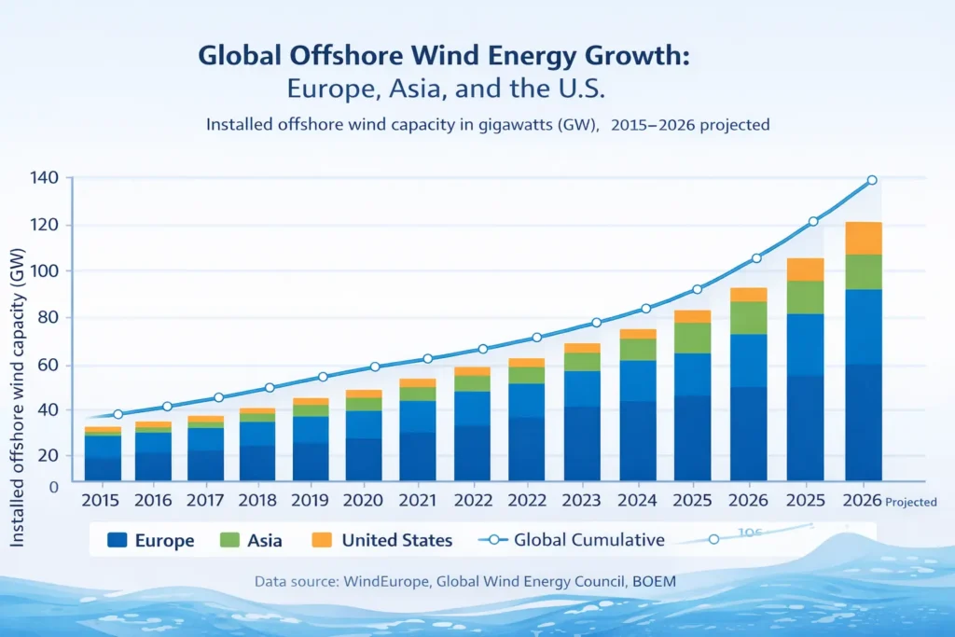
Task: Expand details for the Projected label near 2026
Action: pos(911,502)
